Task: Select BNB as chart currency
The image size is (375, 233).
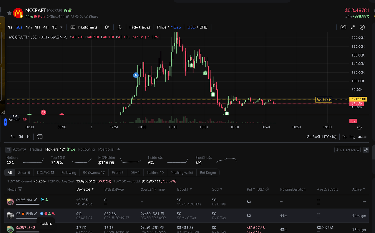Action: pos(203,27)
